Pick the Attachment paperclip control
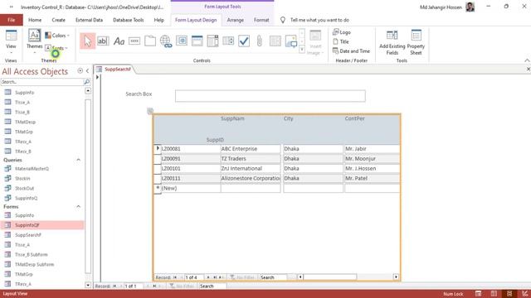 [260, 41]
